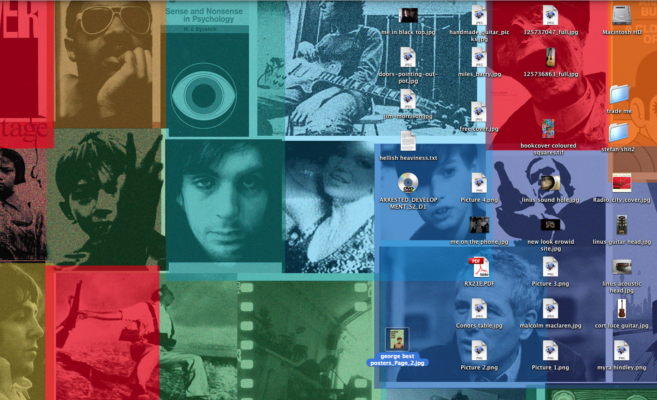Select the '125736863_full.jpg' guitar thumbnail icon
Viewport: 657px width, 400px height.
551,57
